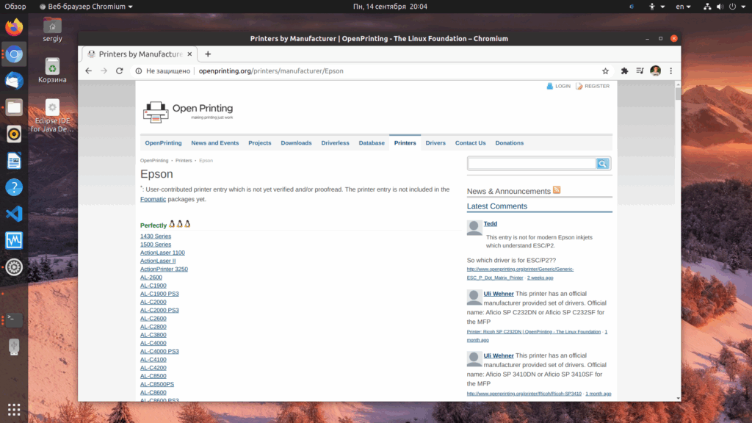The height and width of the screenshot is (423, 752).
Task: Open the News RSS feed icon
Action: pyautogui.click(x=557, y=190)
